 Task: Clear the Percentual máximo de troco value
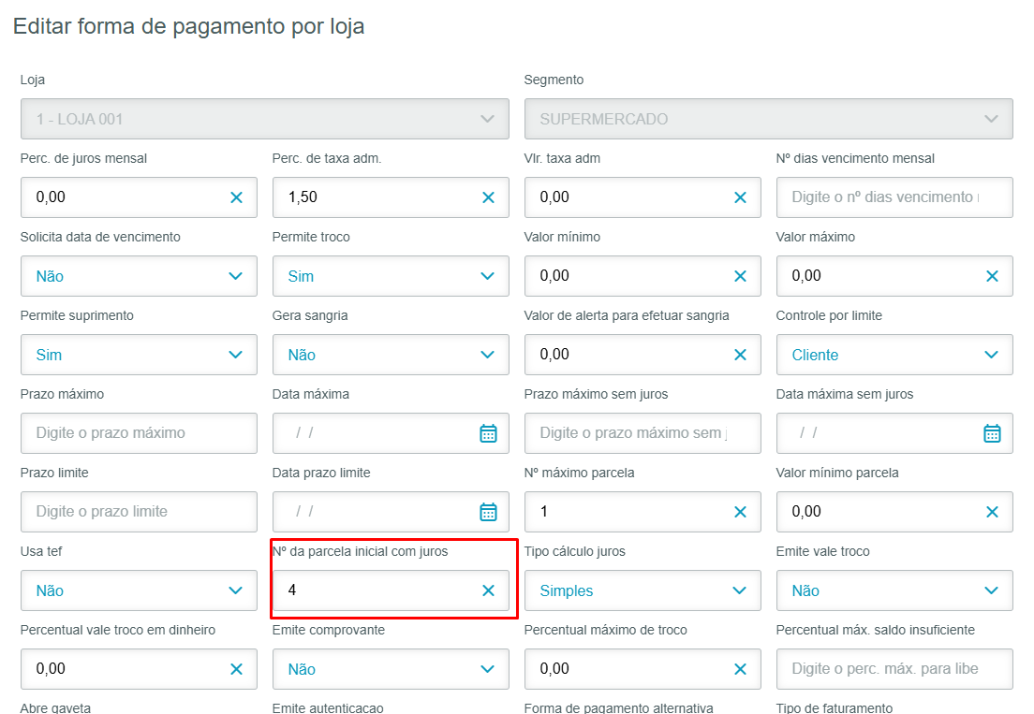click(740, 669)
